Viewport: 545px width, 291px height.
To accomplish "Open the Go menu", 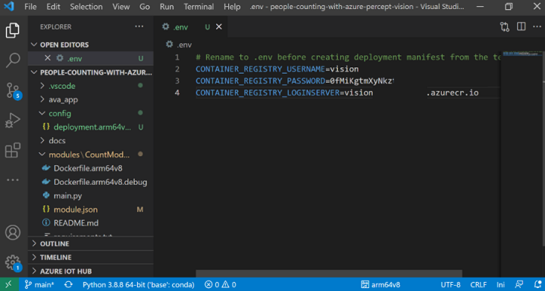I will 145,7.
